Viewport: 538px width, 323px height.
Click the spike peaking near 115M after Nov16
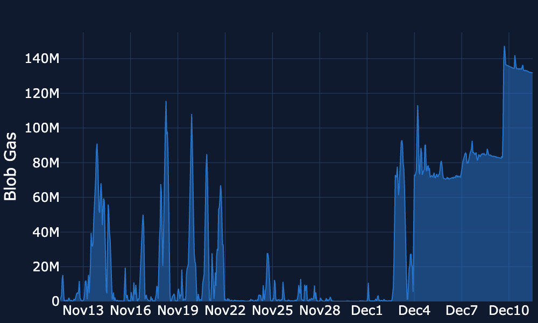[166, 102]
